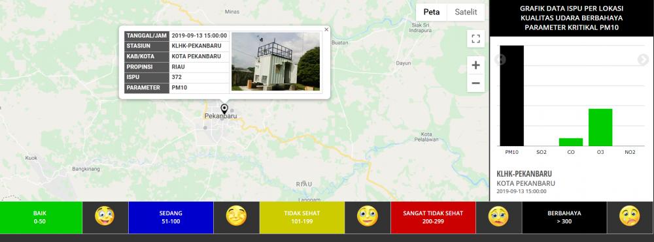Switch map to Satelit view
Screen dimensions: 654x242
tap(466, 12)
